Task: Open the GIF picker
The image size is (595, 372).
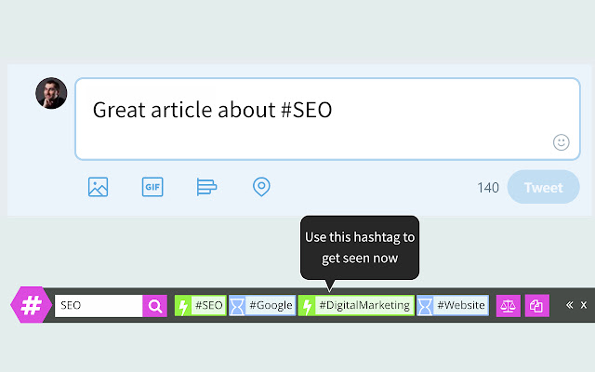Action: pyautogui.click(x=152, y=187)
